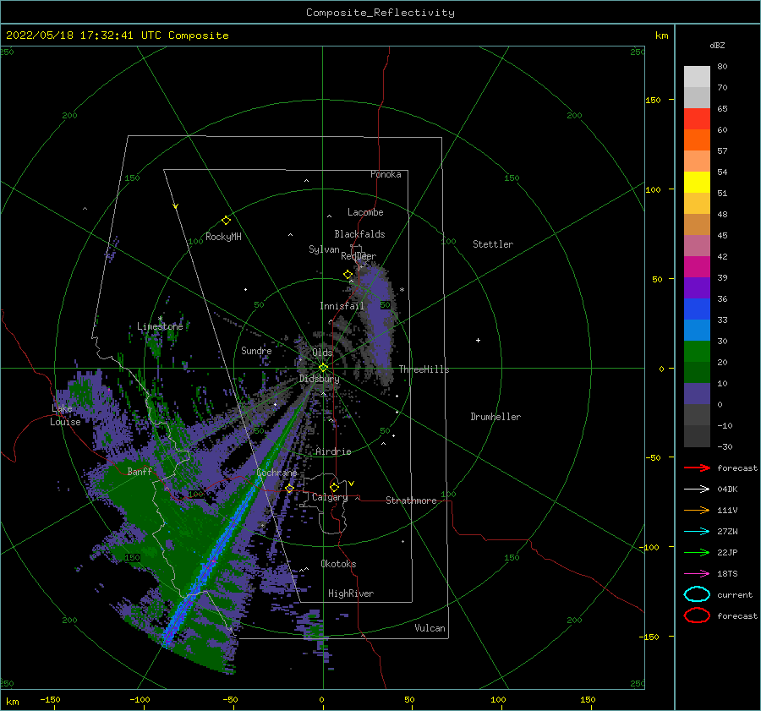Screen dimensions: 761x711
Task: Click the RockyMH label
Action: (x=223, y=237)
